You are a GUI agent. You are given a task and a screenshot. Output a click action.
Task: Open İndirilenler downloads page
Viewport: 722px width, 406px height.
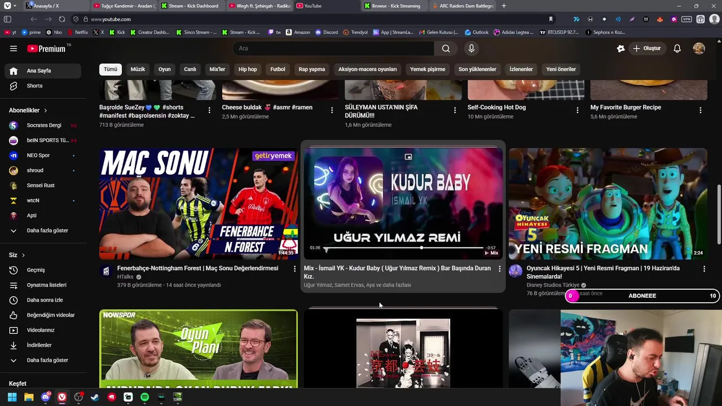click(43, 345)
